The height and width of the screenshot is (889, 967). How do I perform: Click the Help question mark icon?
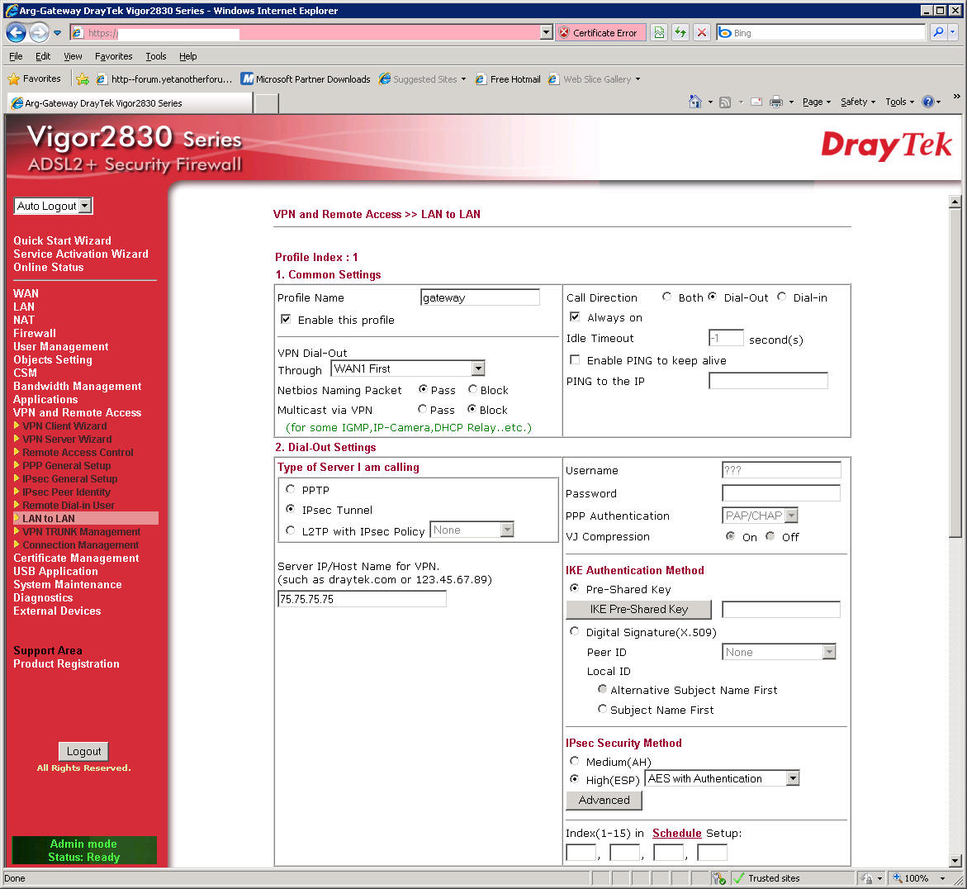tap(927, 102)
